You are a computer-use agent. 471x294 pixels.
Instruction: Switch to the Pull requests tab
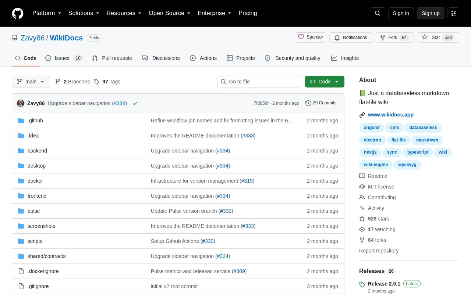[112, 58]
